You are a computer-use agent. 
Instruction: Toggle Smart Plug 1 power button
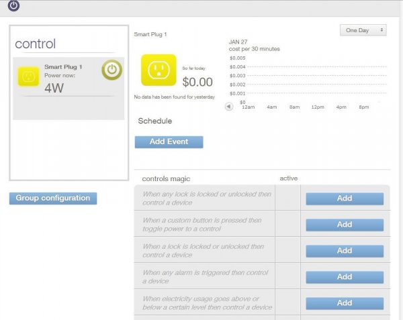coord(111,70)
